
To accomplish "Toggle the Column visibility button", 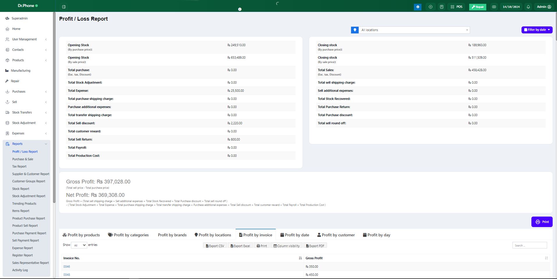I will (x=286, y=246).
